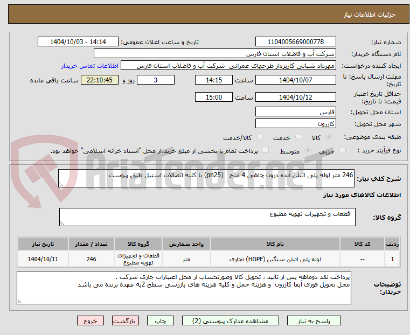This screenshot has height=335, width=410.
Task: Click the واحد شمارش column header
Action: pyautogui.click(x=186, y=244)
